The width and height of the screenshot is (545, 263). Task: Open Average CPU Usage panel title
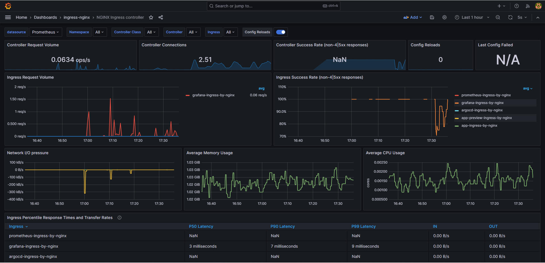385,153
